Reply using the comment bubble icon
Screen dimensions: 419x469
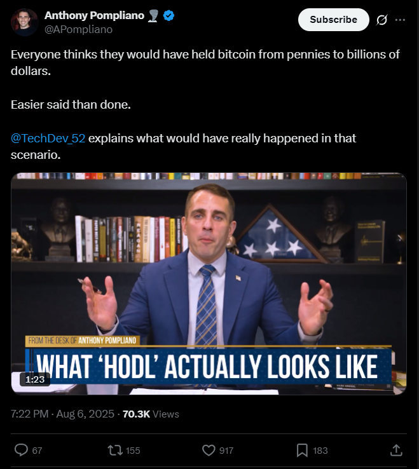pyautogui.click(x=21, y=450)
